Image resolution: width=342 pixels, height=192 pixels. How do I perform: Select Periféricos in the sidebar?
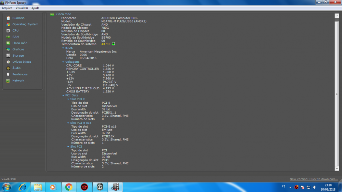[20, 74]
